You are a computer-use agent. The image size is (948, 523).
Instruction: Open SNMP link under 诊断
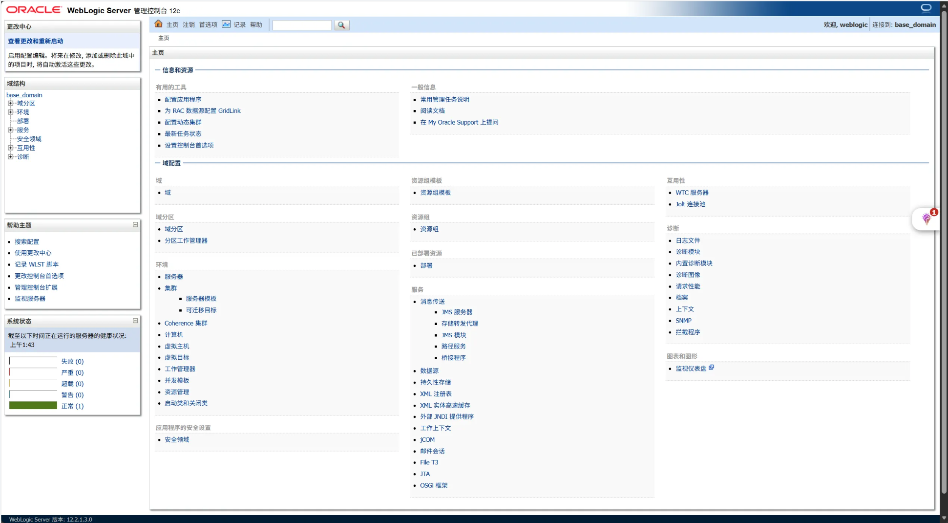(683, 321)
